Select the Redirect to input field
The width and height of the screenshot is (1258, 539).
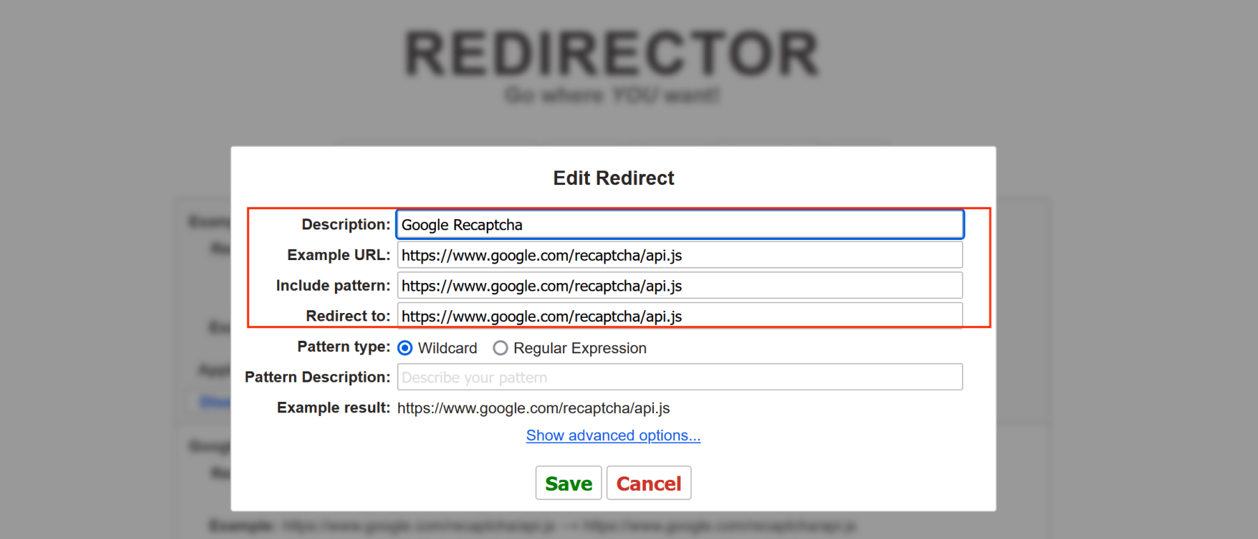(679, 316)
